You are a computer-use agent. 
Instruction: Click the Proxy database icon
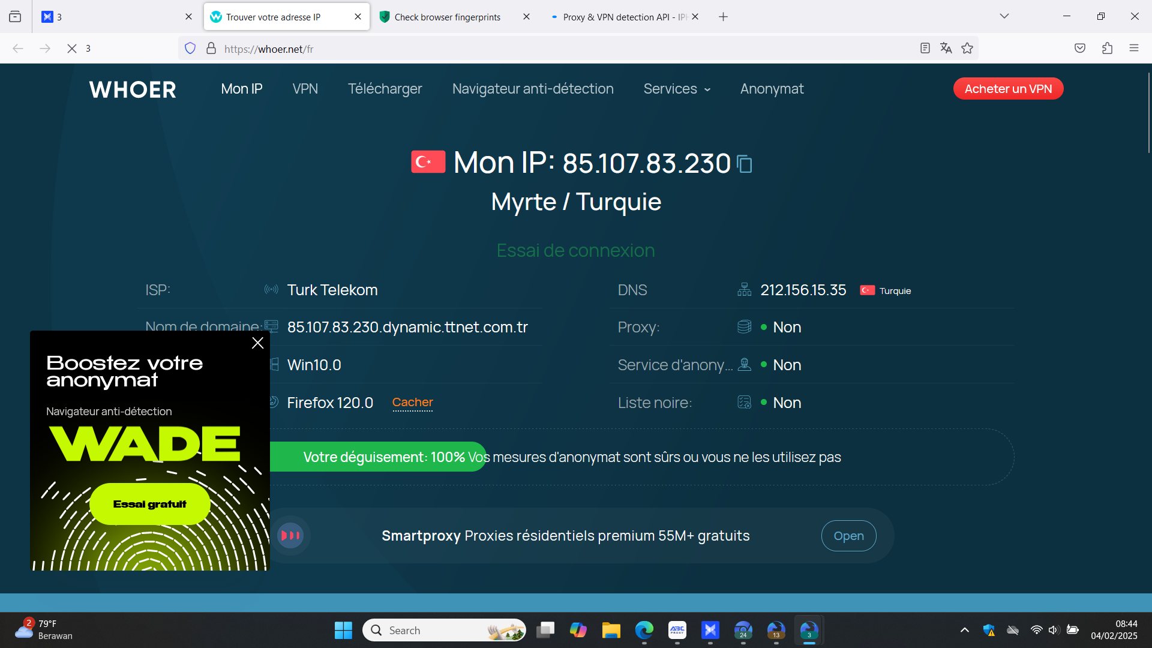click(744, 327)
